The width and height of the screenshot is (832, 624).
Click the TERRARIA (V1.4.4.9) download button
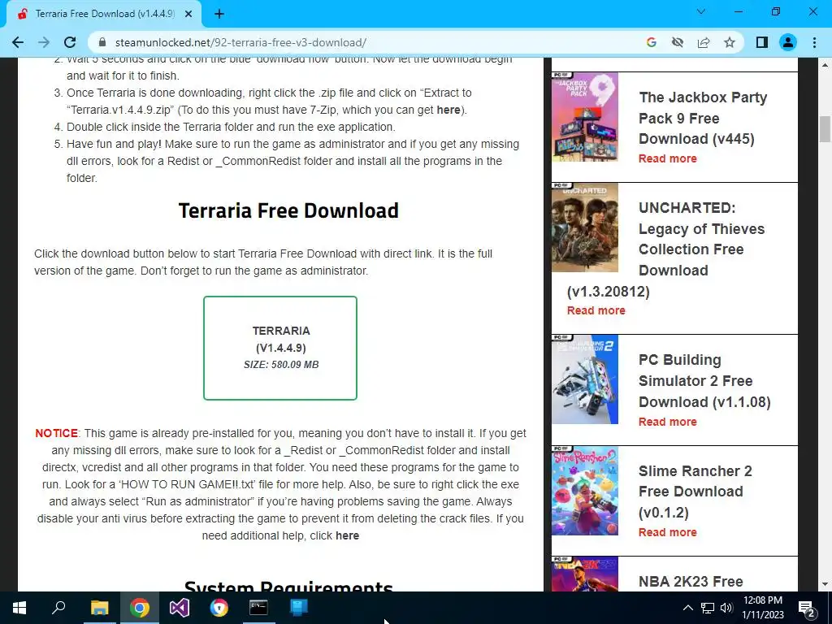pyautogui.click(x=280, y=348)
